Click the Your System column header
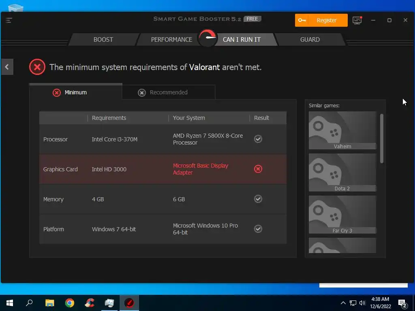This screenshot has height=311, width=415. pos(189,118)
